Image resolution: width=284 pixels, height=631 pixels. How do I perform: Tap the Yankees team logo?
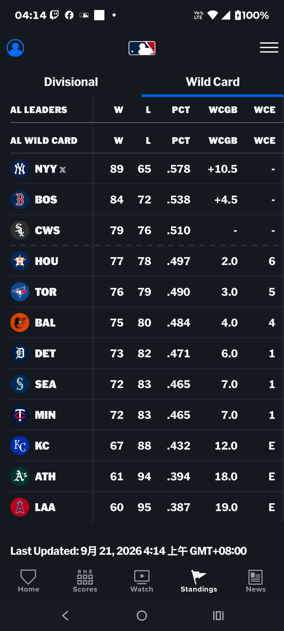(20, 169)
